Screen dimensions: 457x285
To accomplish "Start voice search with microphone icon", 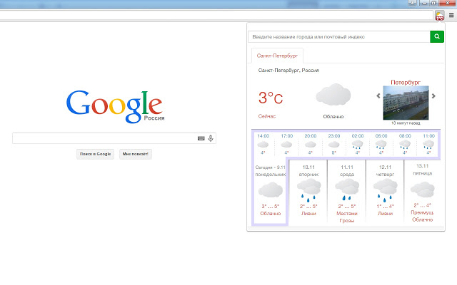I will [211, 138].
